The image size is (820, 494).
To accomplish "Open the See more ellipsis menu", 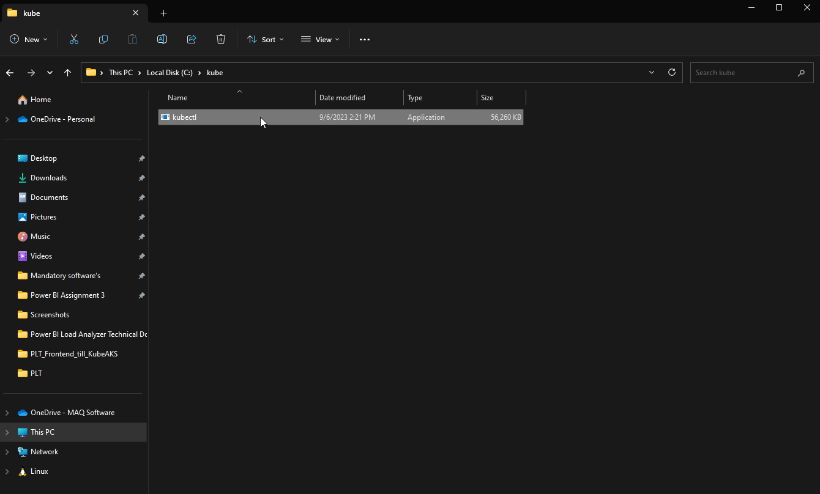I will 365,39.
